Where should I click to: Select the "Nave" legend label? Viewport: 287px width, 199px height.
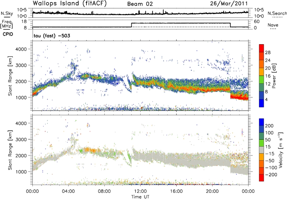(x=273, y=25)
